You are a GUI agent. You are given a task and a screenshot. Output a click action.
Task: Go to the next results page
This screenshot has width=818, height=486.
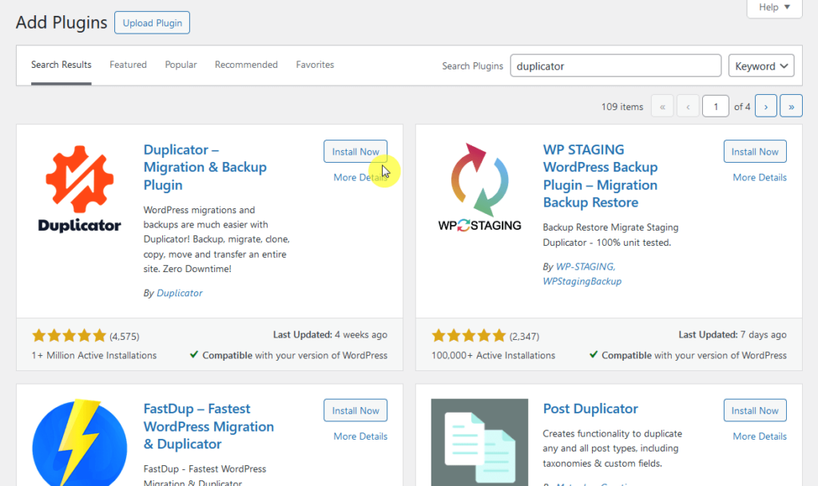tap(765, 106)
